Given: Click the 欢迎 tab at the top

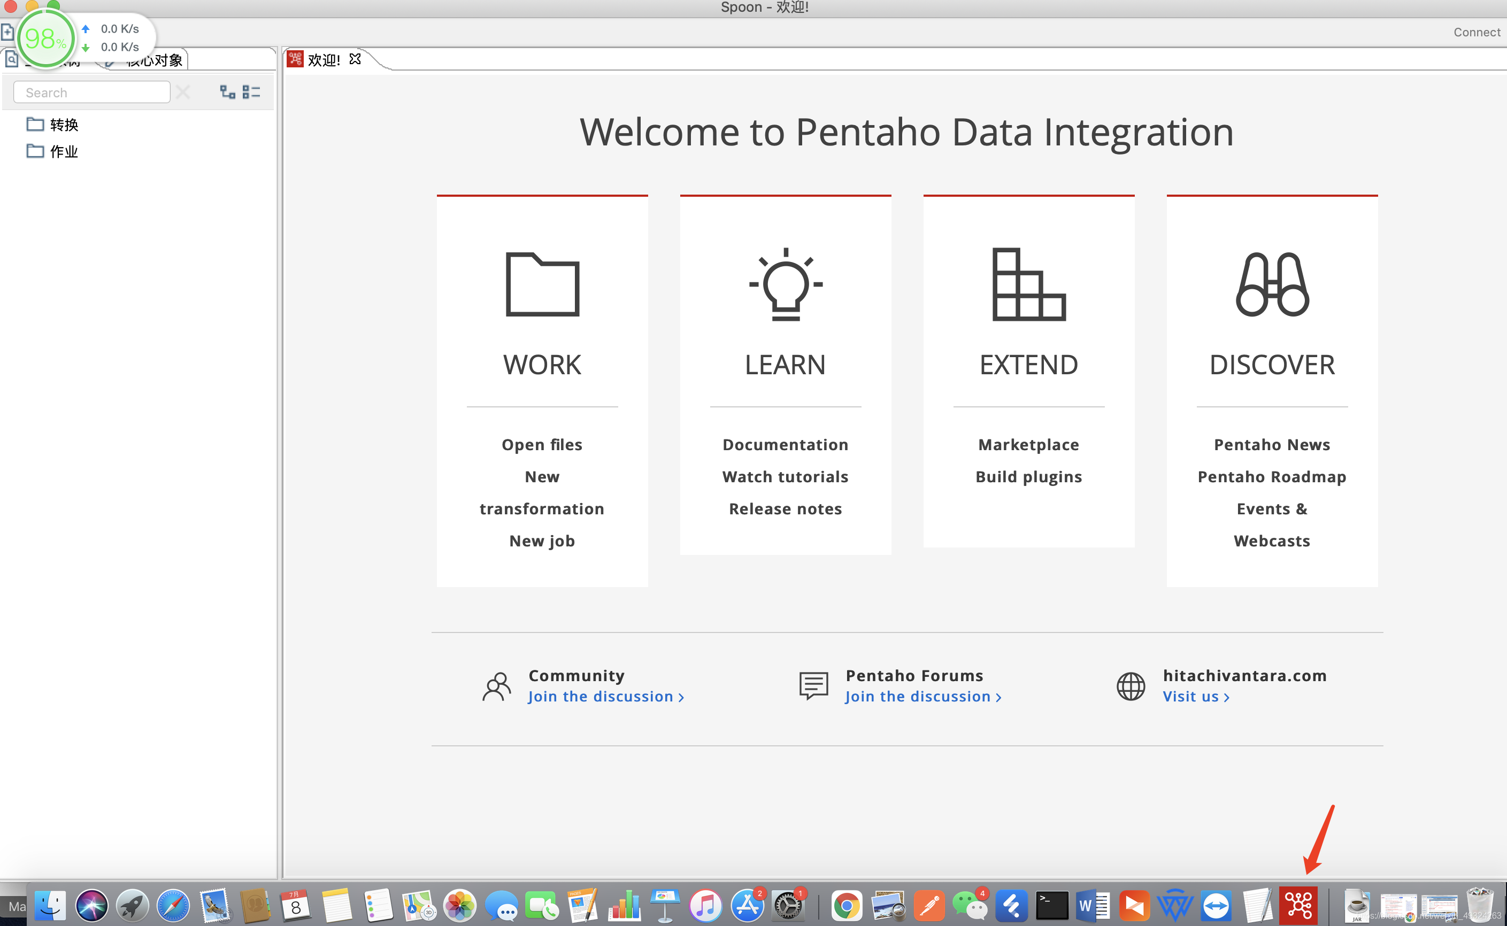Looking at the screenshot, I should [322, 59].
